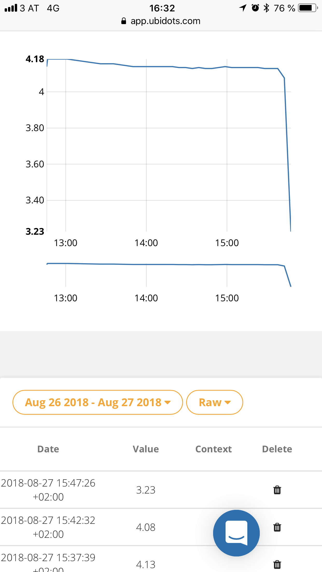Delete the 4.08 value entry
This screenshot has width=322, height=572.
pos(277,527)
